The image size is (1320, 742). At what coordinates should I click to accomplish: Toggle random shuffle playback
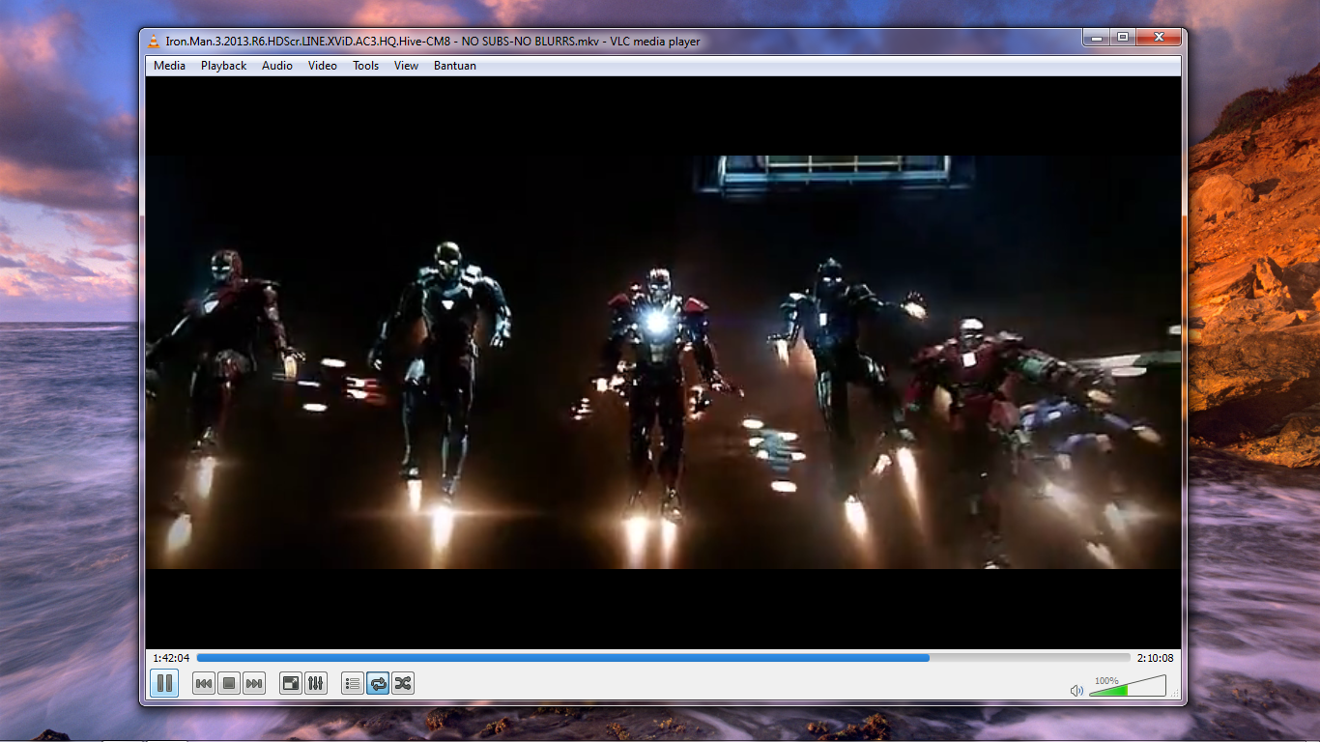(x=403, y=684)
